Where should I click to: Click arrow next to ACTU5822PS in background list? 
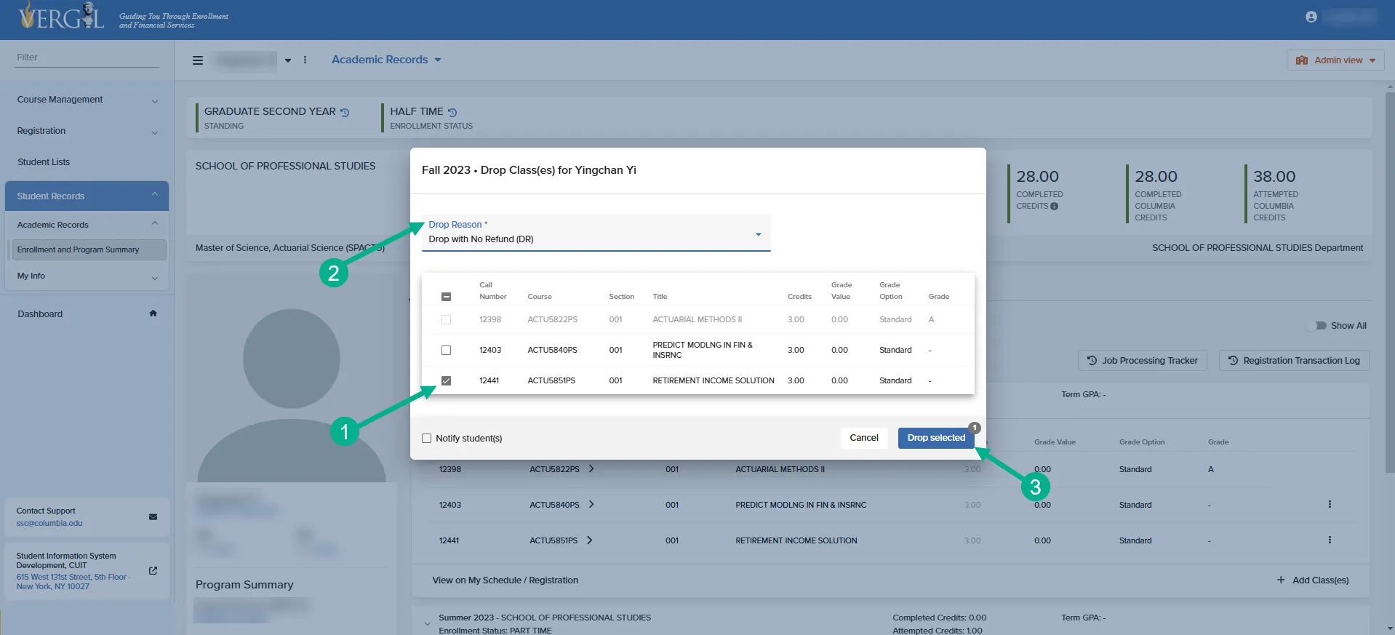[591, 468]
